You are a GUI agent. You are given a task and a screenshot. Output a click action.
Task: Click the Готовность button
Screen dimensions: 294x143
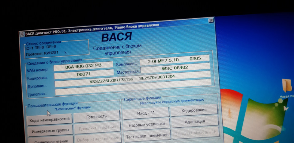pyautogui.click(x=97, y=117)
